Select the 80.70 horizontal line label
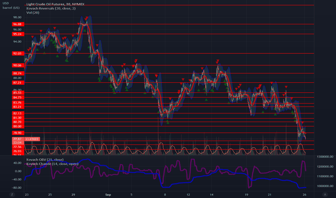 (x=18, y=122)
